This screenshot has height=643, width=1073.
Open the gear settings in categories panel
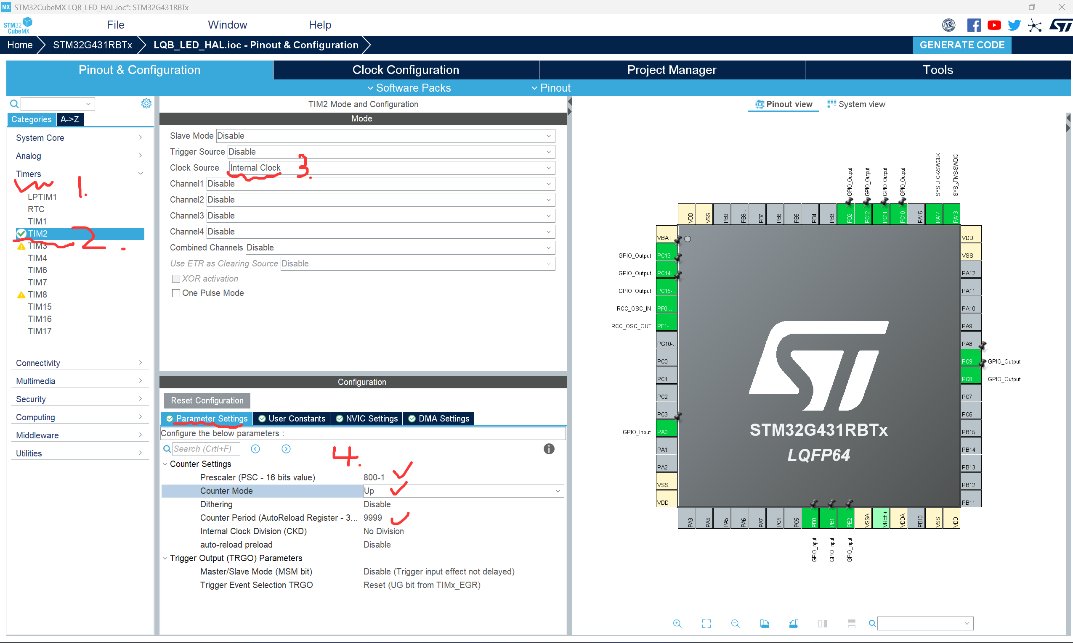pos(146,103)
